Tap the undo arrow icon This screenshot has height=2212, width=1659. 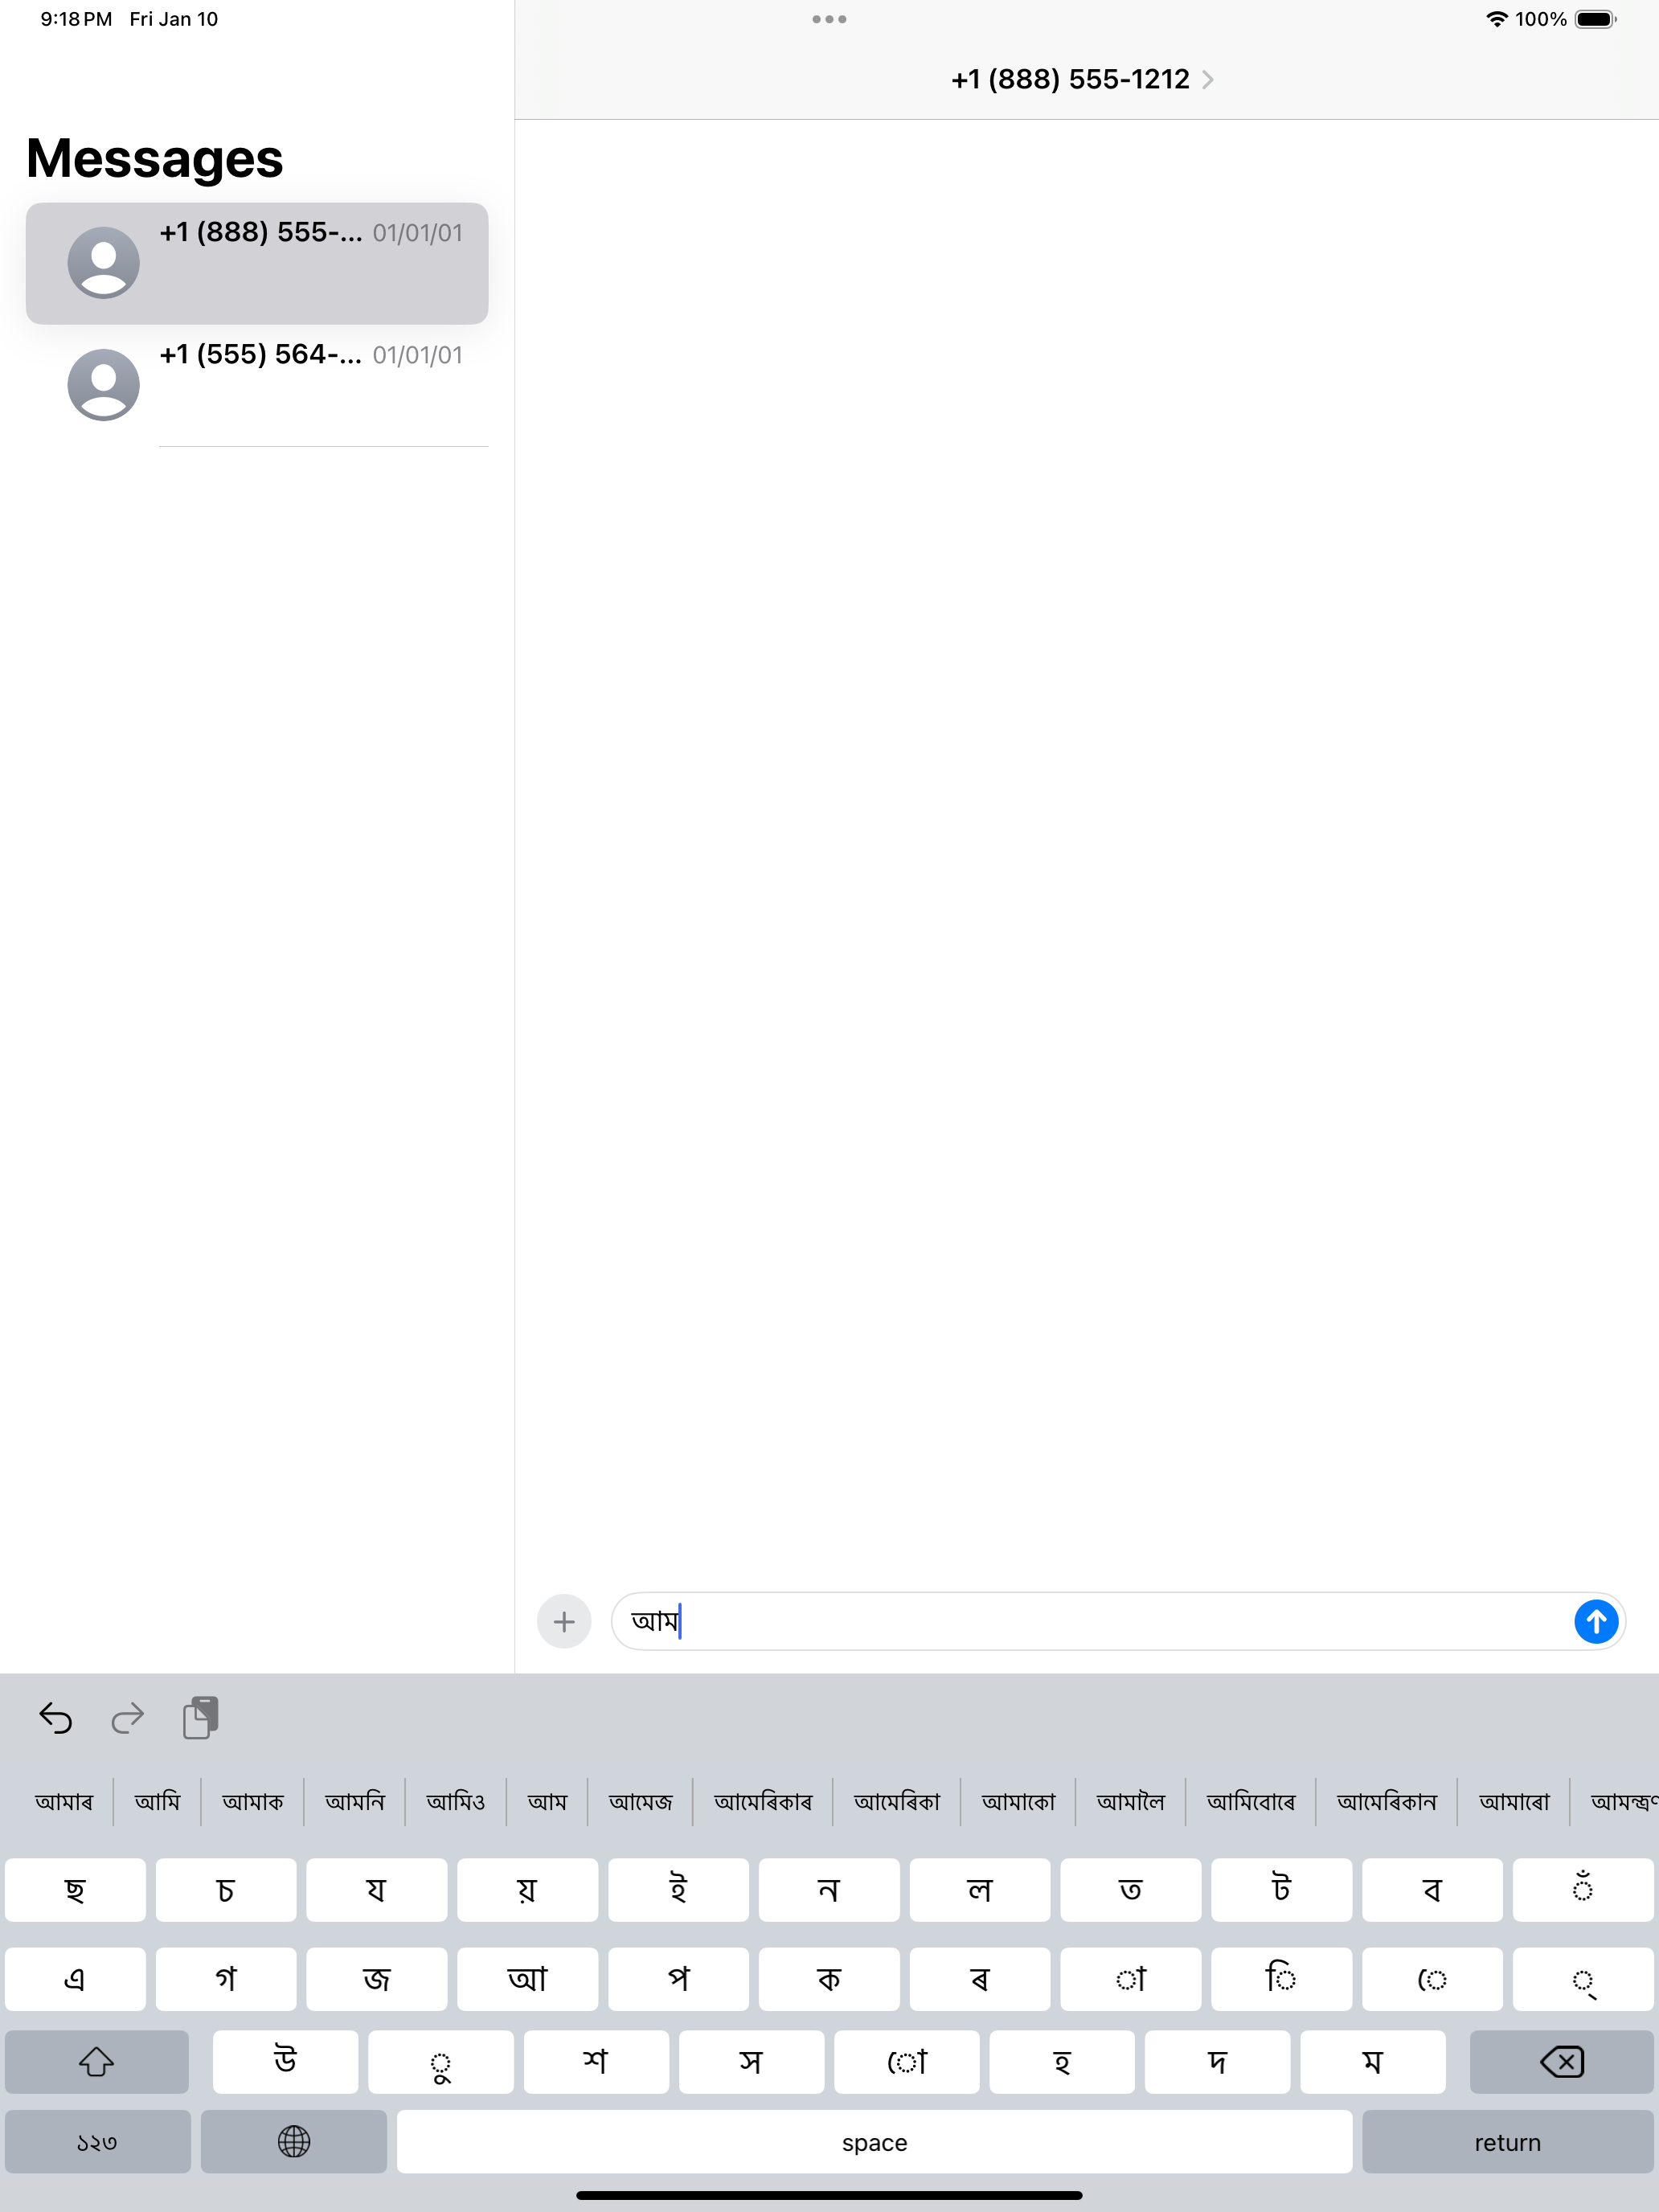click(56, 1718)
